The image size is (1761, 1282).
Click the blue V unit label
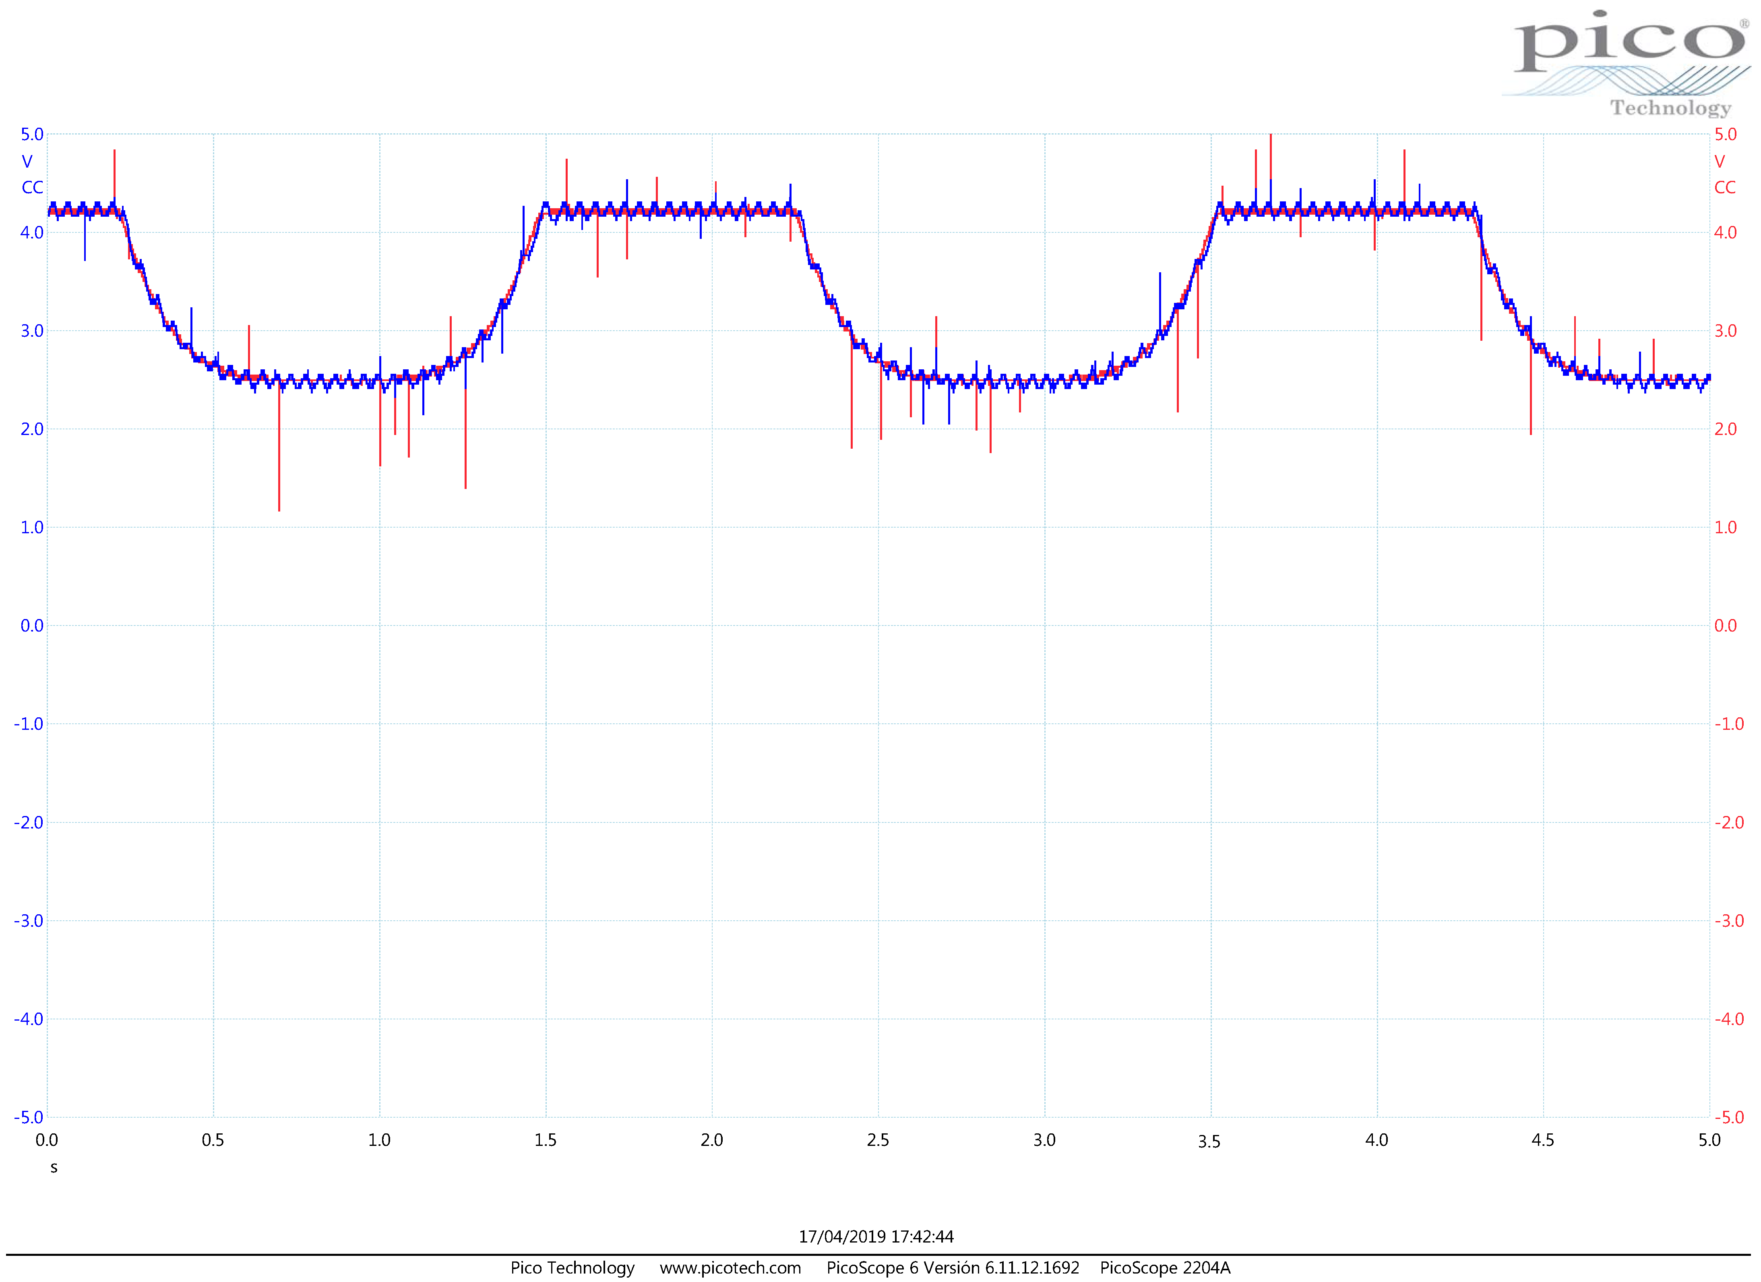27,162
